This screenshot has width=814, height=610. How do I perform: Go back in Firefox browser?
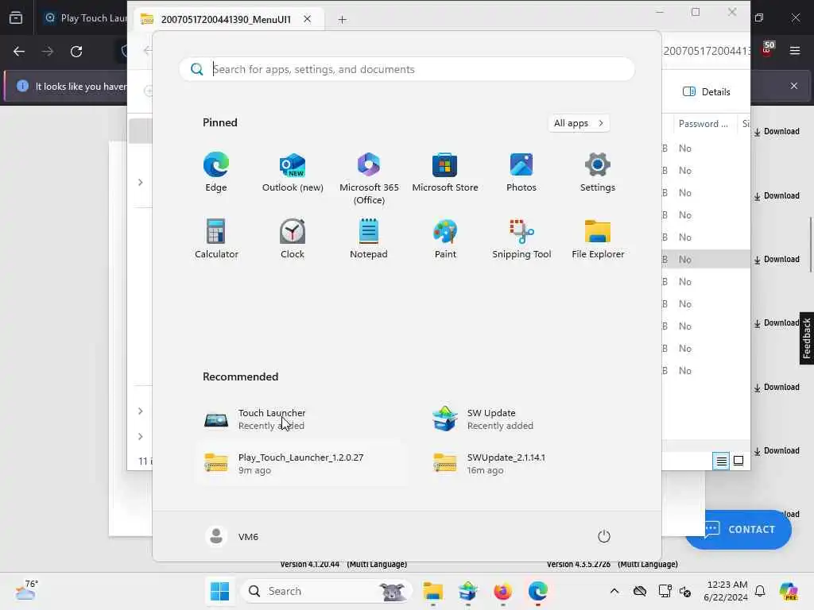tap(19, 52)
